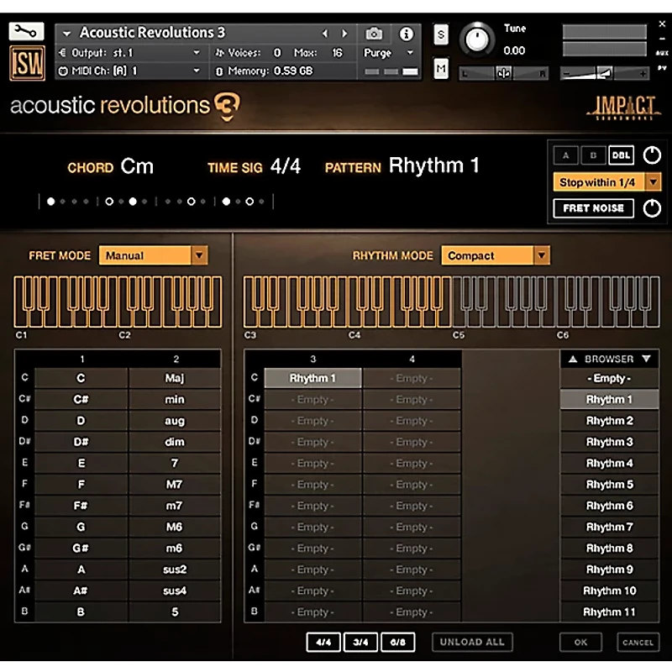Enable the DBL doubling toggle
The height and width of the screenshot is (672, 672).
[x=621, y=155]
